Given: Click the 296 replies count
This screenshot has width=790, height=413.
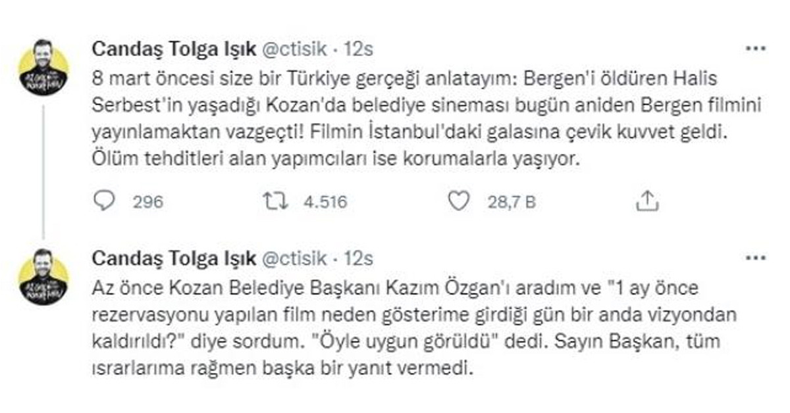Looking at the screenshot, I should pyautogui.click(x=147, y=203).
